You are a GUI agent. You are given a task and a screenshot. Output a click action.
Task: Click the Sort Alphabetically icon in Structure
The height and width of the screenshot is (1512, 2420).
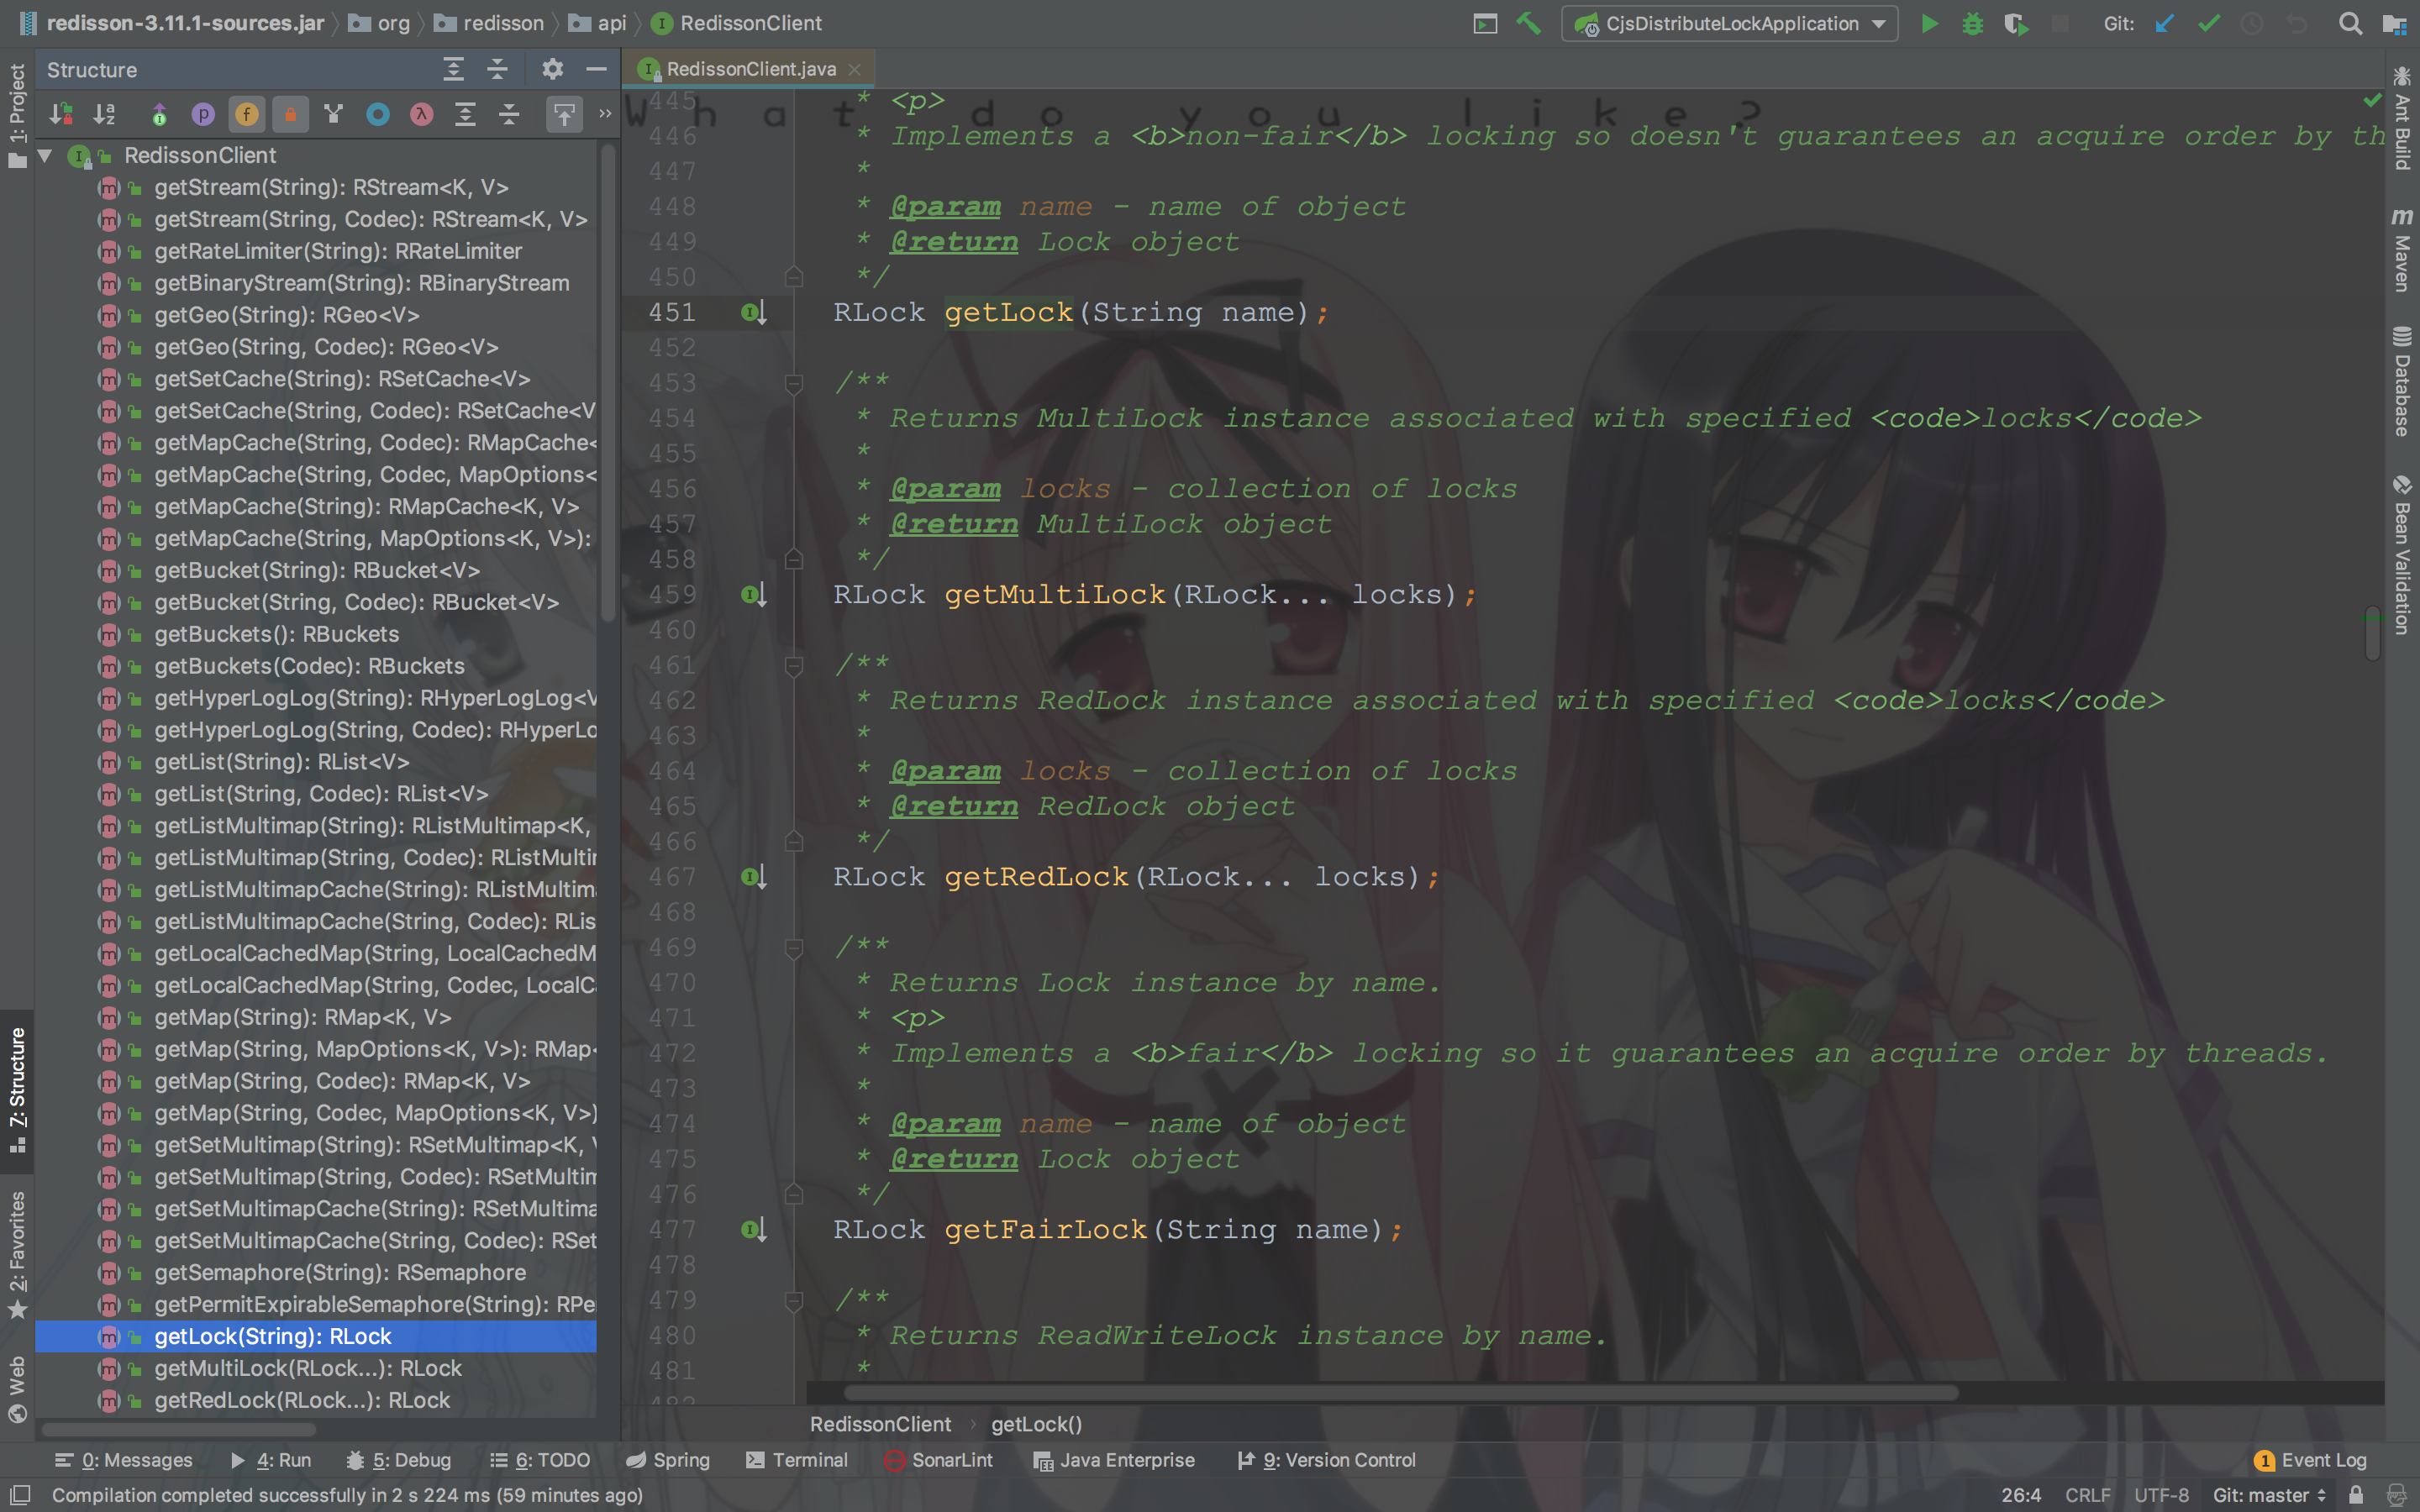coord(104,114)
